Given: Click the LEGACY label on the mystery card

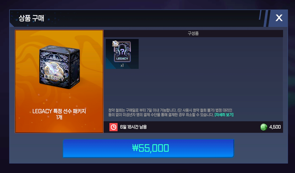Looking at the screenshot, I should [122, 58].
